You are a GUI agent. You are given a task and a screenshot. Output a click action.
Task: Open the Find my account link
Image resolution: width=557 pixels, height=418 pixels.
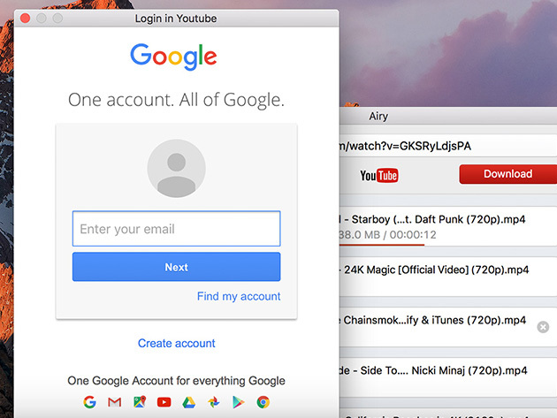tap(239, 296)
